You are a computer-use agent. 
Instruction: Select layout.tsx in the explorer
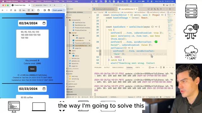[75, 63]
